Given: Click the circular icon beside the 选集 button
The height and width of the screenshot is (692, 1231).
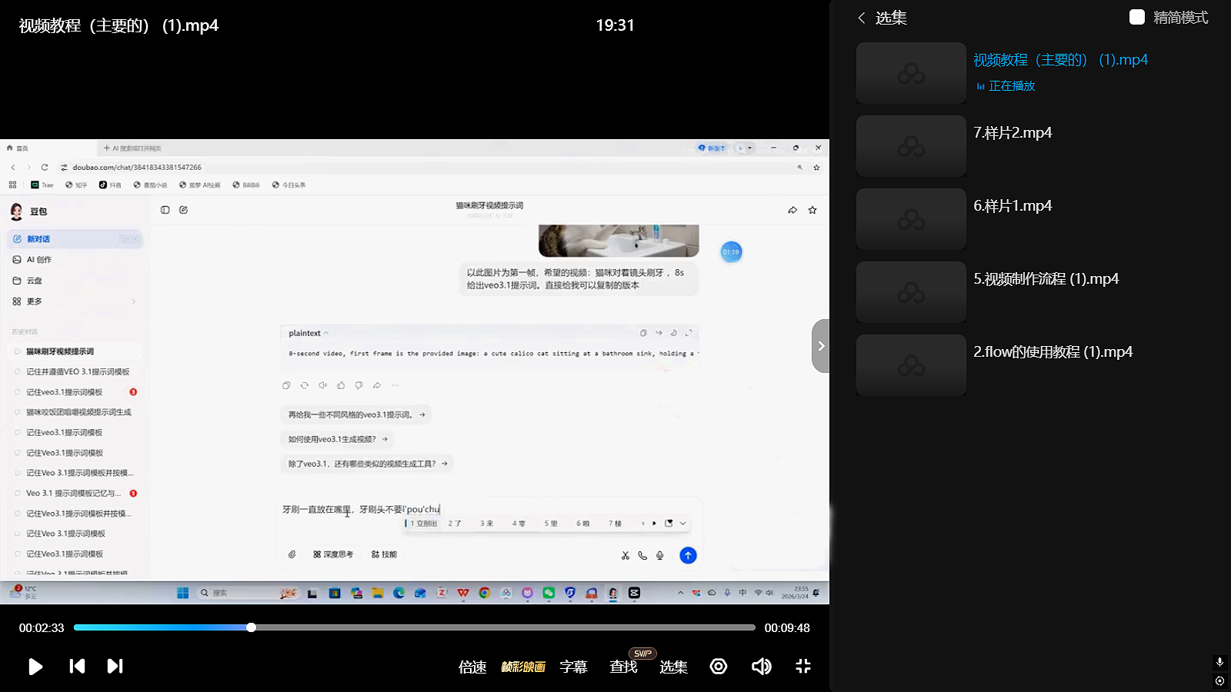Looking at the screenshot, I should tap(719, 667).
